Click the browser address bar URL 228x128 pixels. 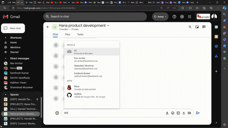point(46,8)
